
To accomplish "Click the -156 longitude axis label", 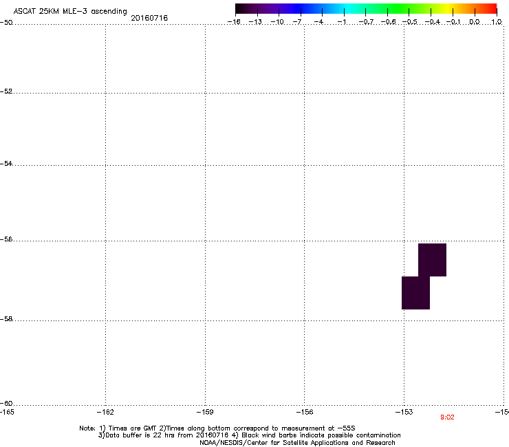I will click(305, 412).
